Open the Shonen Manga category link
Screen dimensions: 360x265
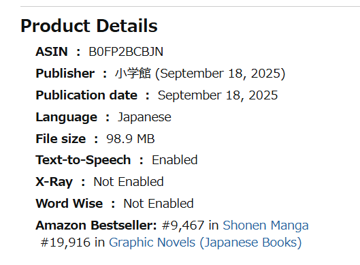click(265, 225)
